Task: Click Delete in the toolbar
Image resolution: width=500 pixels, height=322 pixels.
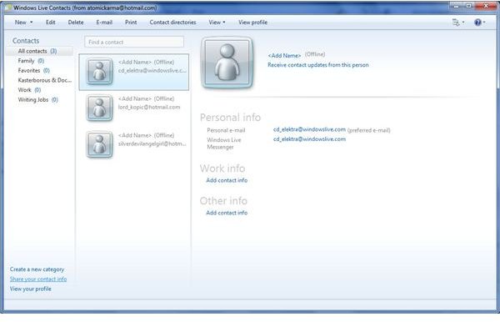Action: pos(76,23)
